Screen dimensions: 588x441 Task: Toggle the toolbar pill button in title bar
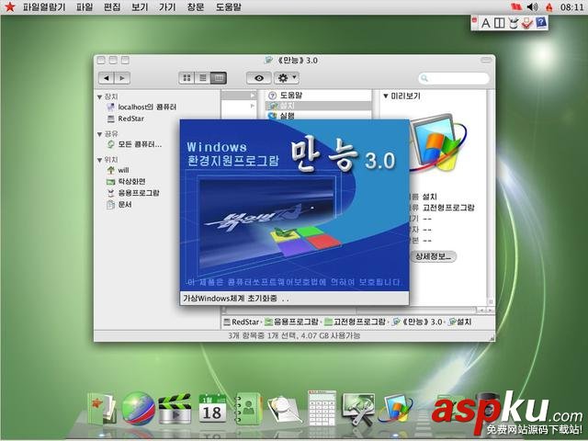486,60
